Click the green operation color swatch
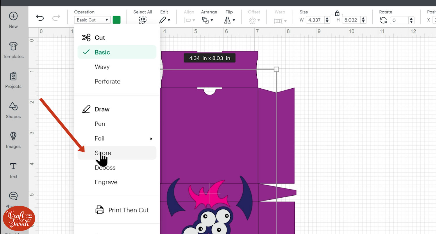This screenshot has width=436, height=234. pos(117,20)
